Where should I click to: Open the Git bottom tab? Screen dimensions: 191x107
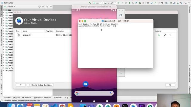pos(16,98)
